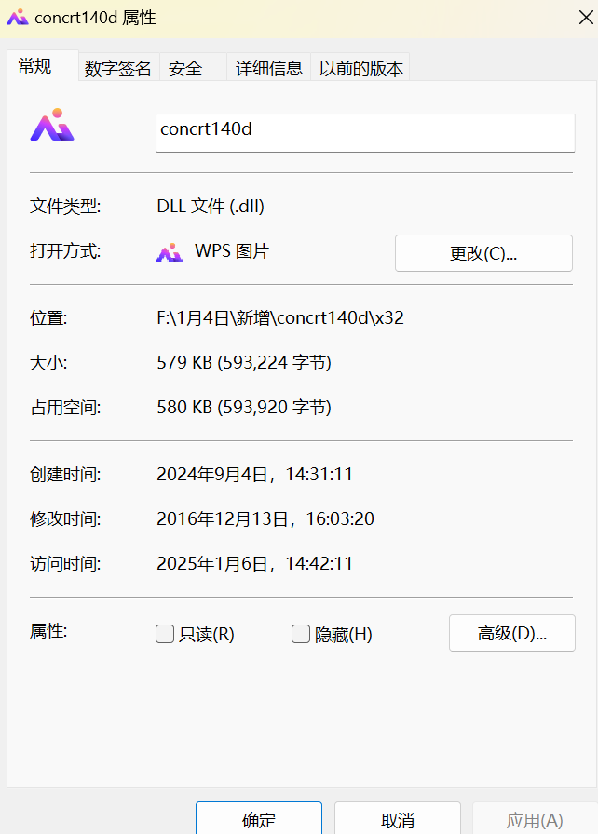
Task: Click the WPS icon in the title bar
Action: (17, 17)
